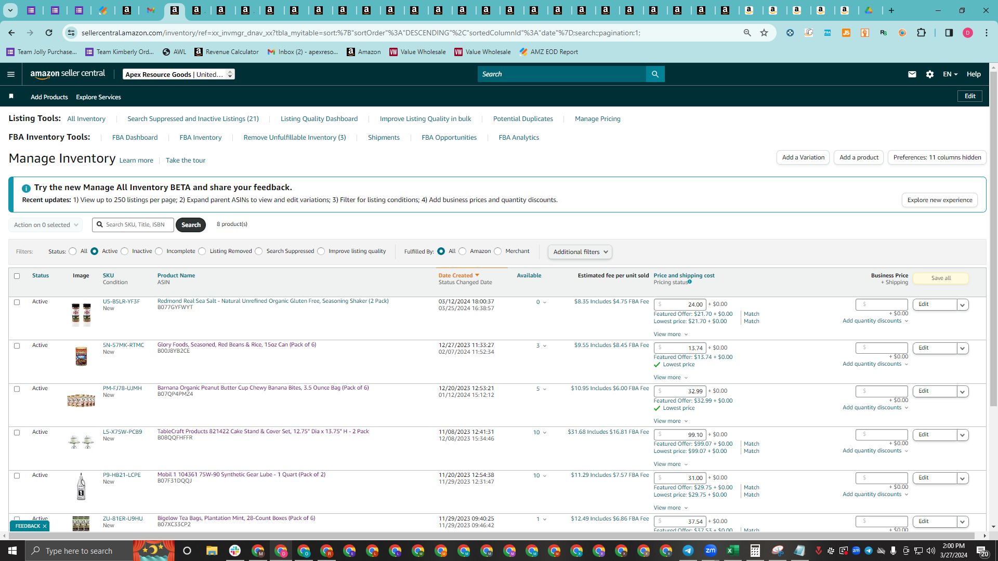Open the AMZ EOD Report bookmark

pyautogui.click(x=549, y=52)
